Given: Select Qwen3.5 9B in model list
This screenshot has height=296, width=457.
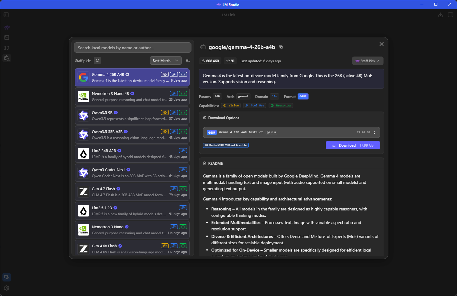Looking at the screenshot, I should 132,115.
